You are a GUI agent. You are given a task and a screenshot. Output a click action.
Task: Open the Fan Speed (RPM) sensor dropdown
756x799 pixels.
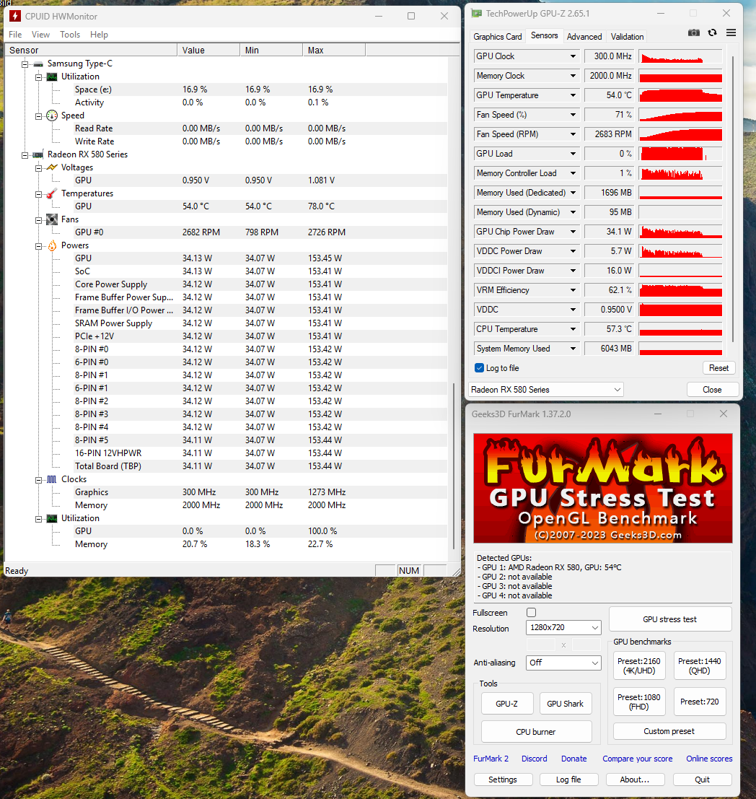(x=573, y=134)
